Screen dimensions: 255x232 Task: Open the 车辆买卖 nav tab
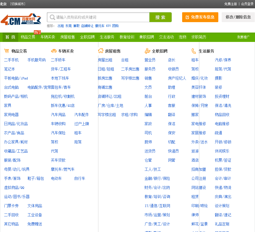pyautogui.click(x=48, y=37)
